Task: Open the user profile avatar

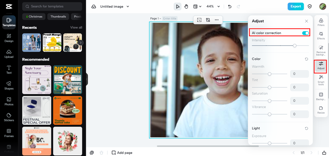Action: point(323,6)
